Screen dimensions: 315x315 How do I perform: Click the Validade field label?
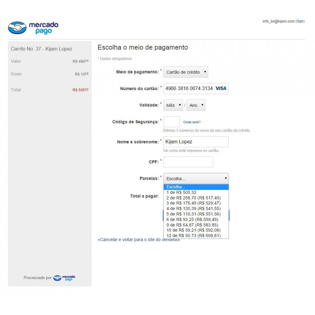click(149, 105)
